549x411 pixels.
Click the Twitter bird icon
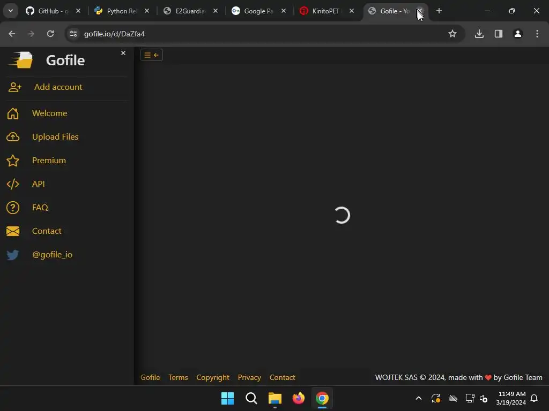pyautogui.click(x=13, y=255)
